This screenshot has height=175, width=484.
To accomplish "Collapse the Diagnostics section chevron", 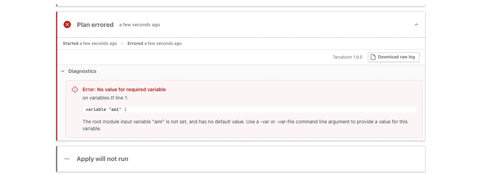I will click(x=63, y=71).
